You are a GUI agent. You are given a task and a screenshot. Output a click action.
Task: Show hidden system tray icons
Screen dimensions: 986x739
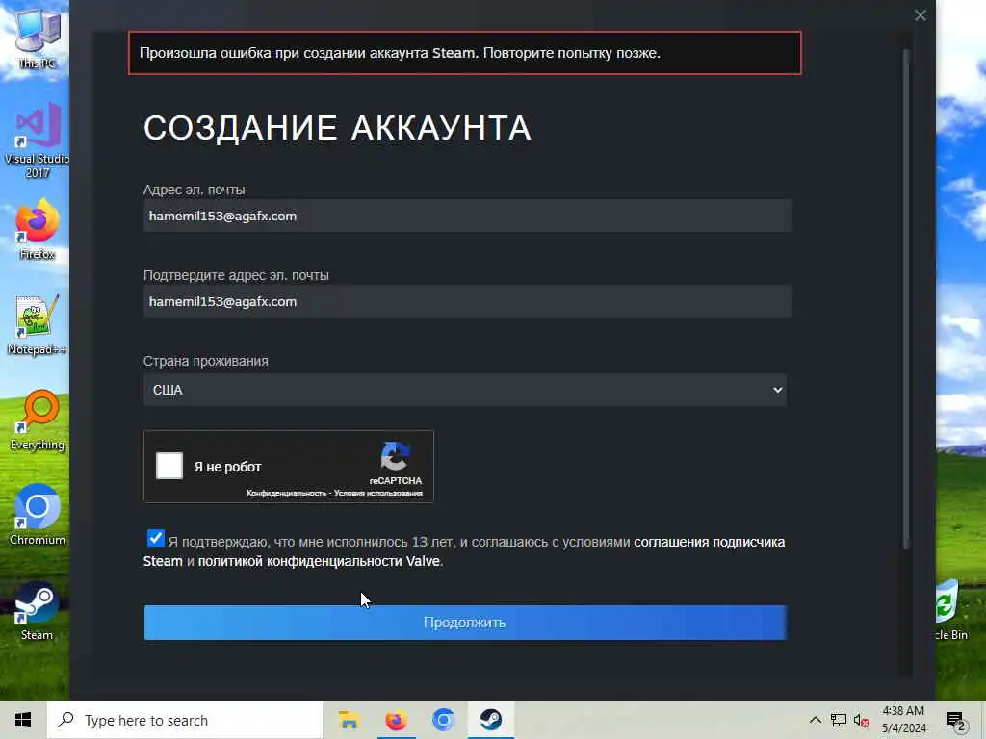(815, 720)
